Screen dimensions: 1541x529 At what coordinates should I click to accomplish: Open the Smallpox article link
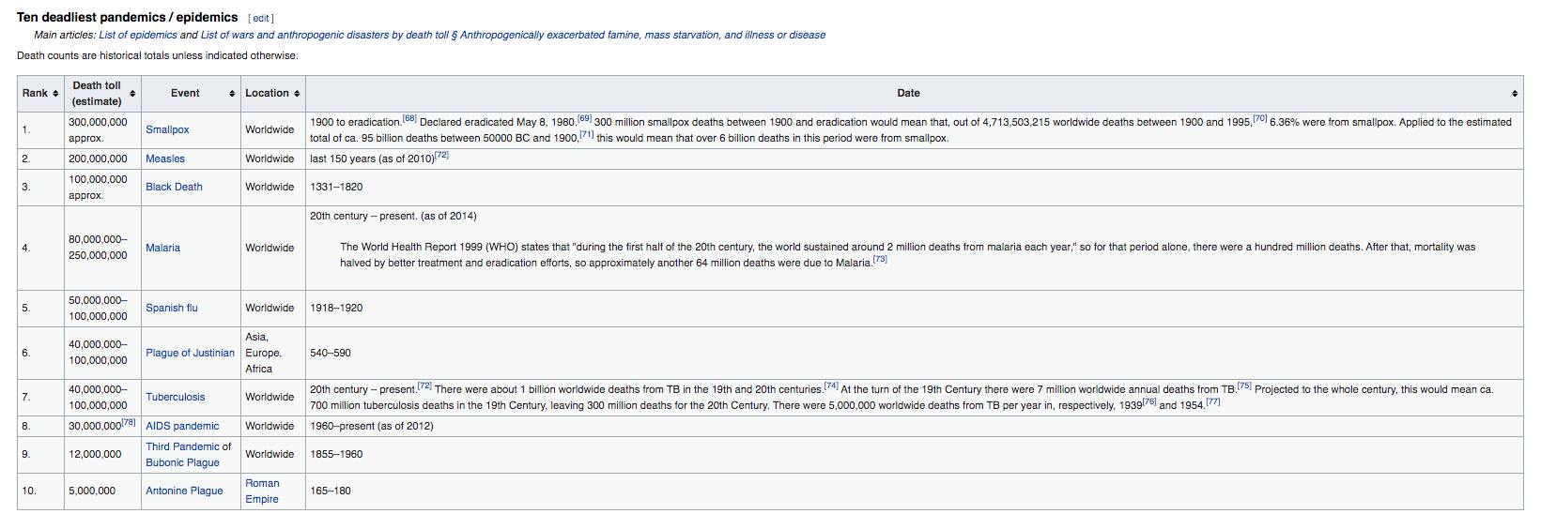pos(167,129)
